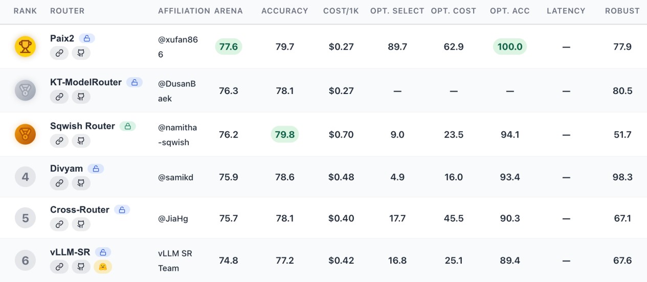The width and height of the screenshot is (647, 282).
Task: Sort by OPT. ACC column header
Action: (510, 11)
